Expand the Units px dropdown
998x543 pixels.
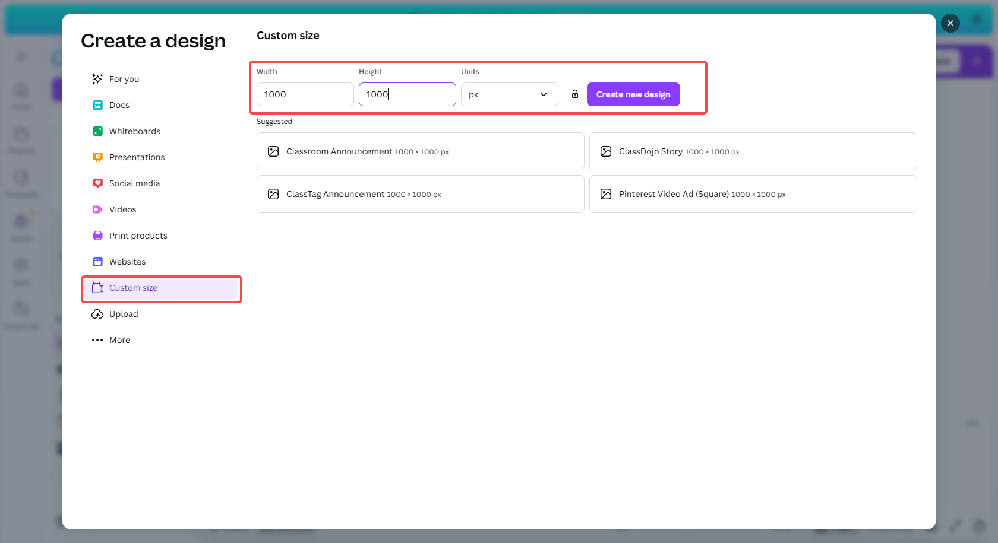pyautogui.click(x=509, y=94)
